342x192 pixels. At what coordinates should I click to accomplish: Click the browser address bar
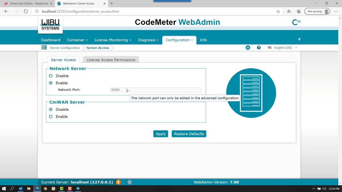(x=158, y=11)
